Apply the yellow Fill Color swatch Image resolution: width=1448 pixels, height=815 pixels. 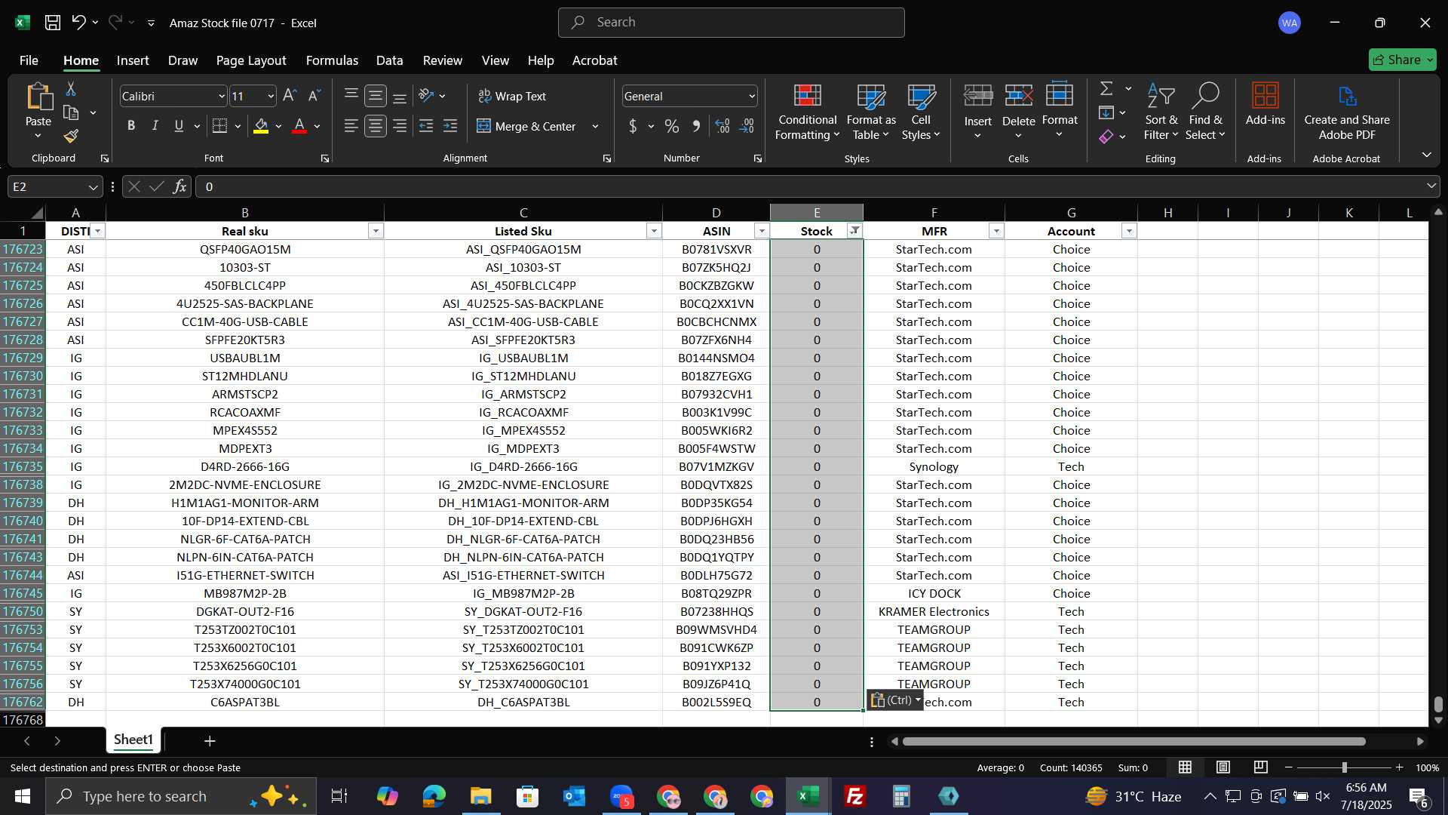(x=261, y=126)
